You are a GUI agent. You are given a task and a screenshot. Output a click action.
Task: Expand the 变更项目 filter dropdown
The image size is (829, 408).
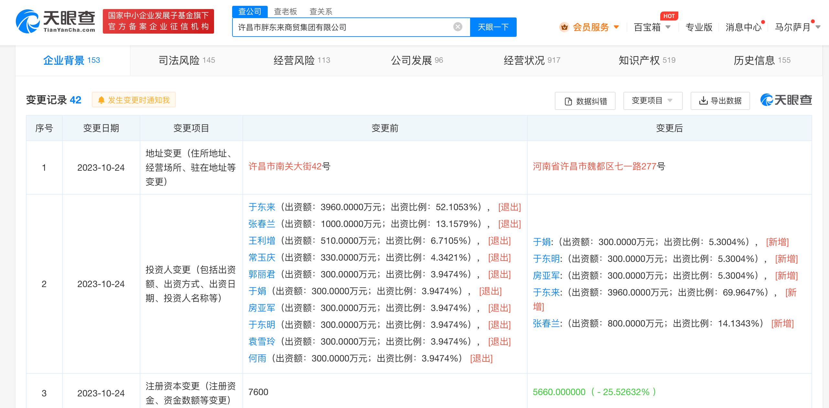point(652,101)
